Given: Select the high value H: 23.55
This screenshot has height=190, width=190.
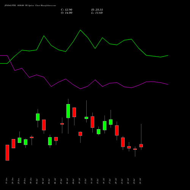Looking at the screenshot, I should pyautogui.click(x=97, y=10).
